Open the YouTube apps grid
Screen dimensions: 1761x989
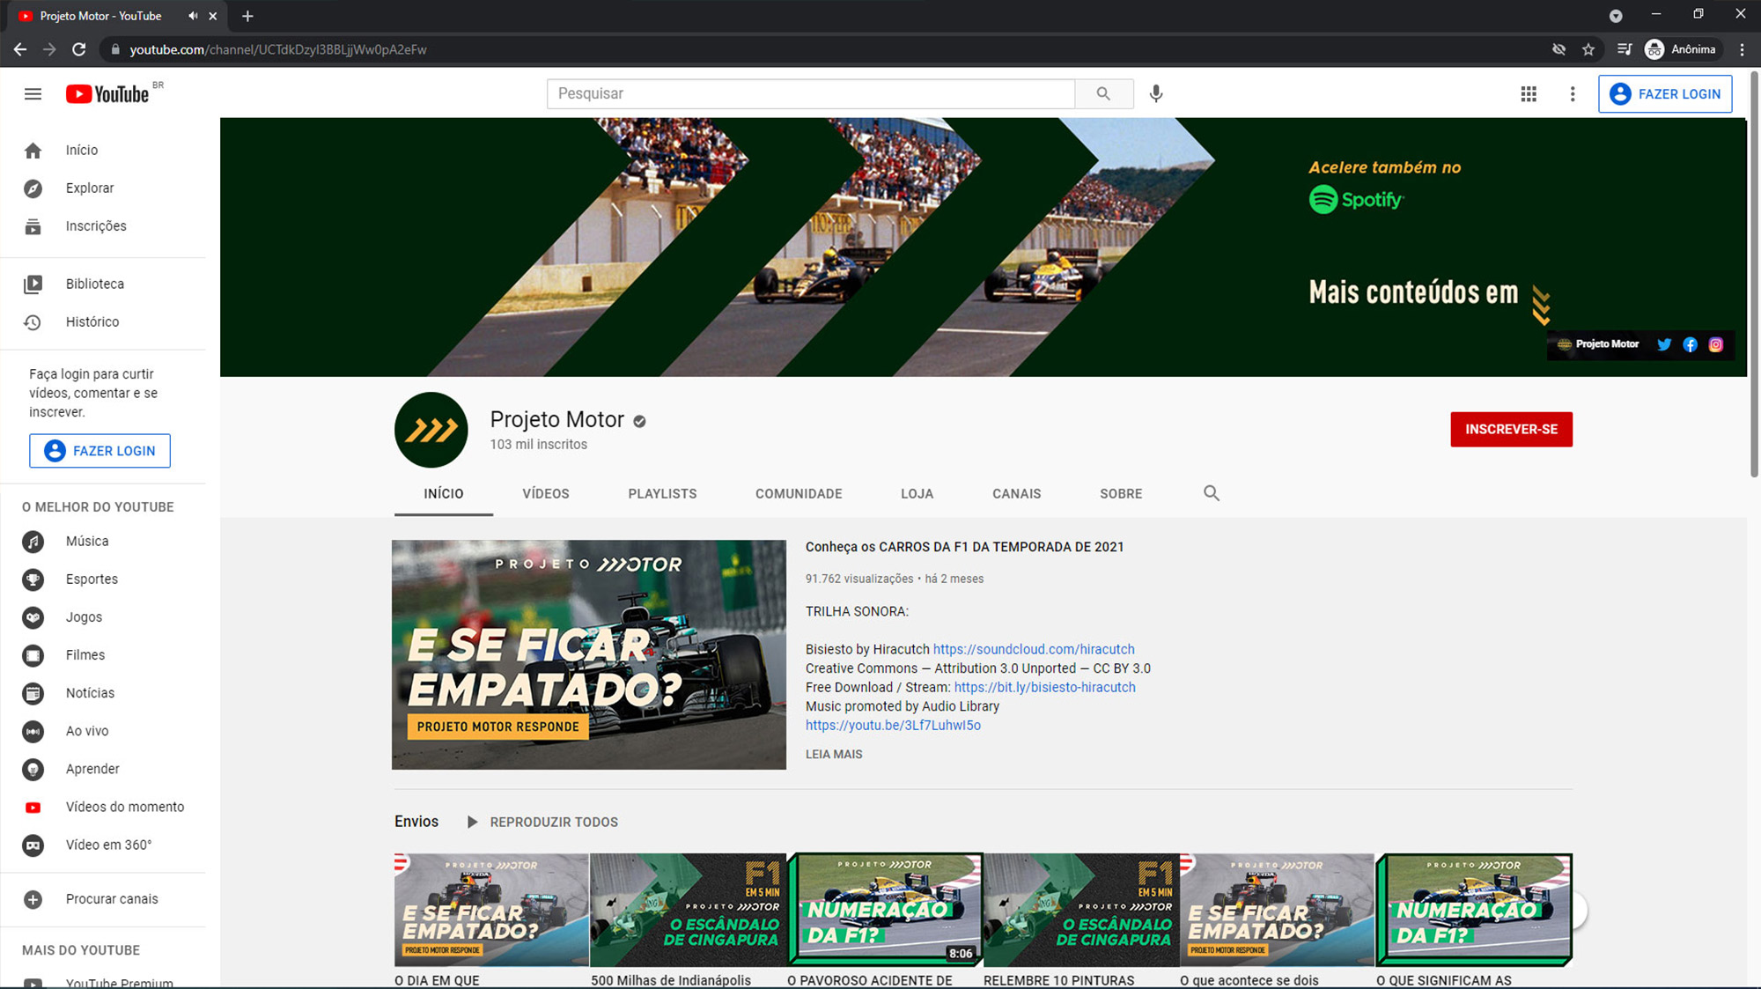click(x=1529, y=94)
